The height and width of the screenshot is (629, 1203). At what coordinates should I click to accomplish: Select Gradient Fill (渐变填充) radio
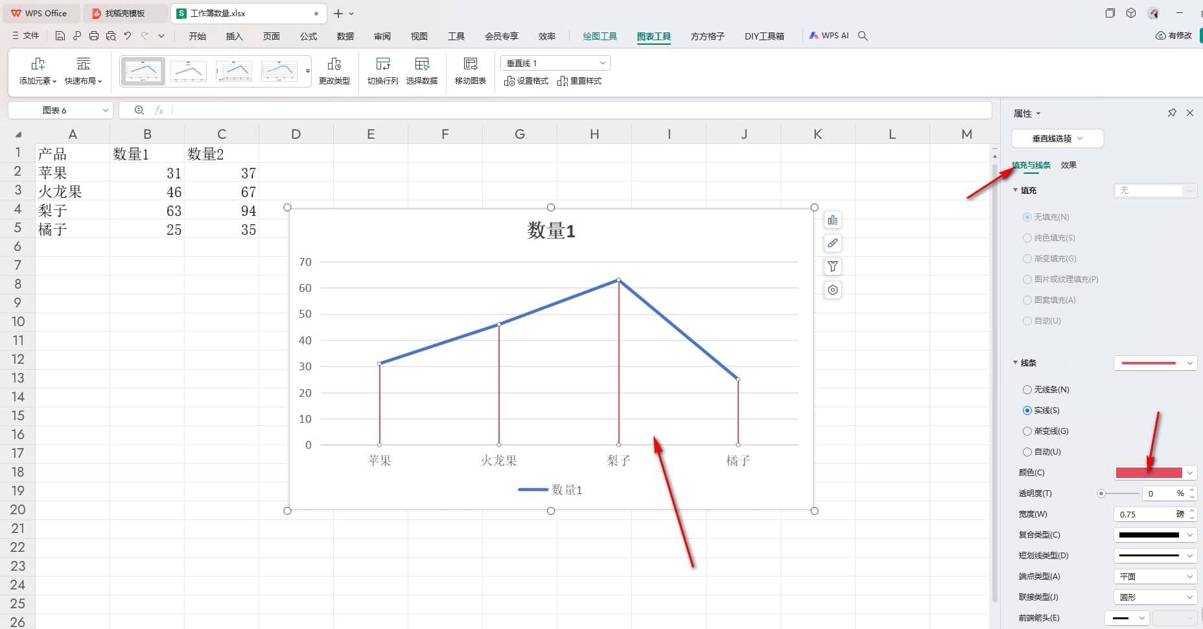1027,259
